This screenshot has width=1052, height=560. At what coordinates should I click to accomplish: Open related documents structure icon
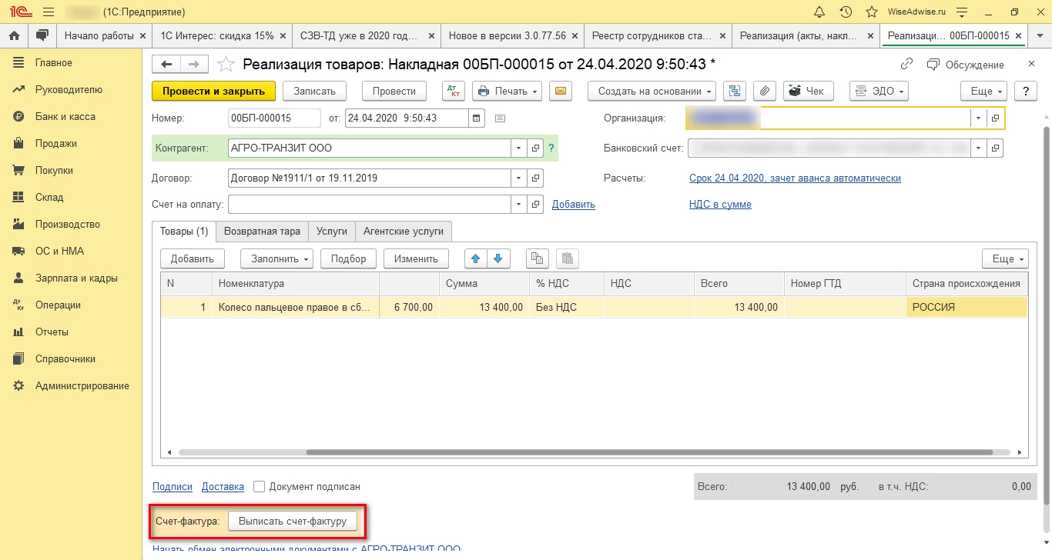[735, 91]
